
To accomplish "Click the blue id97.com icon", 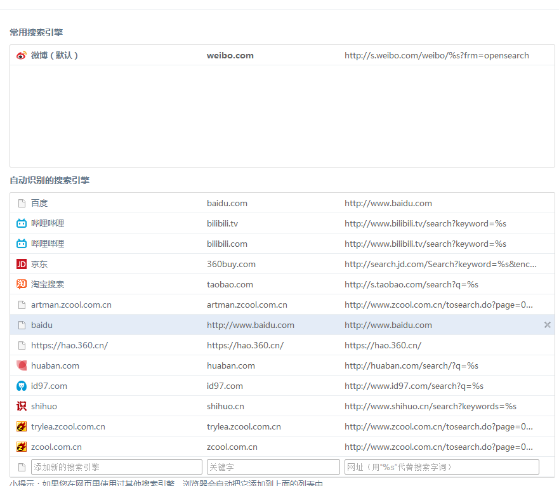I will click(22, 386).
